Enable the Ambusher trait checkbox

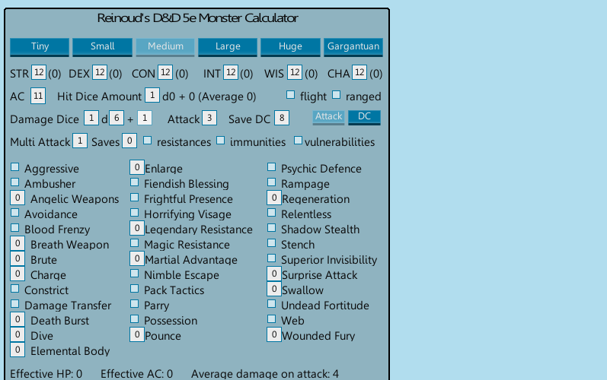point(14,182)
